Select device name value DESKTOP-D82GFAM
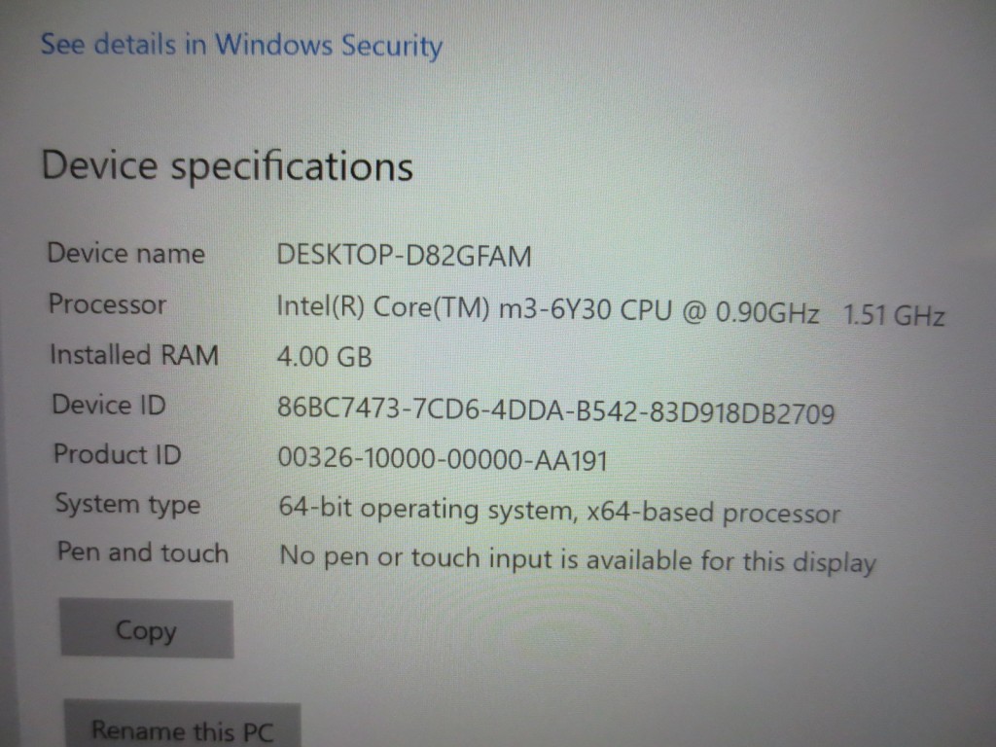The width and height of the screenshot is (996, 747). [x=404, y=256]
